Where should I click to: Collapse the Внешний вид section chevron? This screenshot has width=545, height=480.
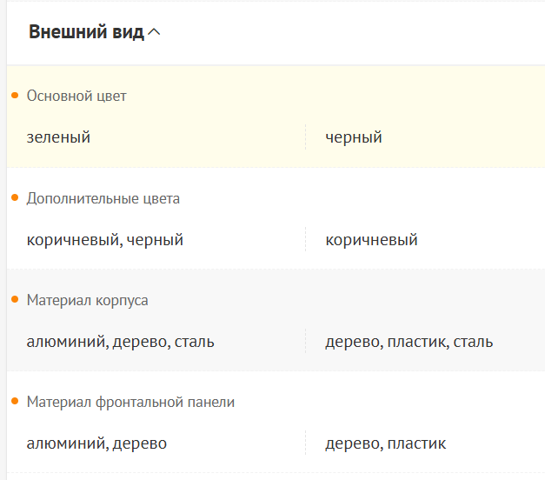click(155, 33)
